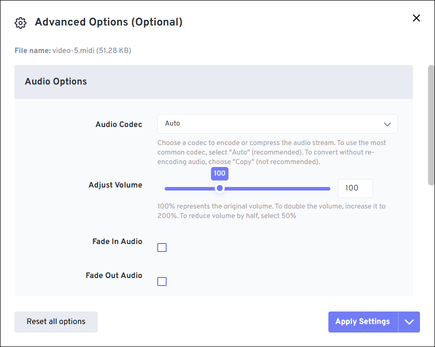The height and width of the screenshot is (347, 435).
Task: Apply the audio settings
Action: tap(362, 321)
